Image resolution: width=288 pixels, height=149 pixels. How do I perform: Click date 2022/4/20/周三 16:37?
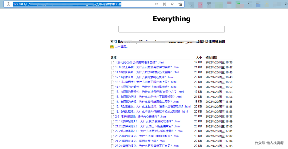(219, 117)
